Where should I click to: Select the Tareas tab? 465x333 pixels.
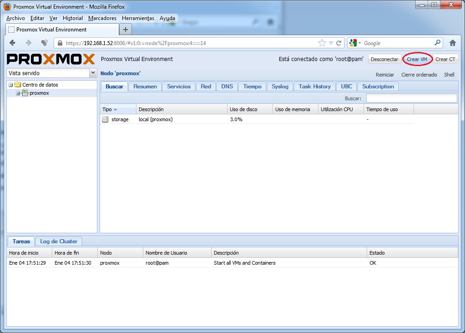point(21,241)
